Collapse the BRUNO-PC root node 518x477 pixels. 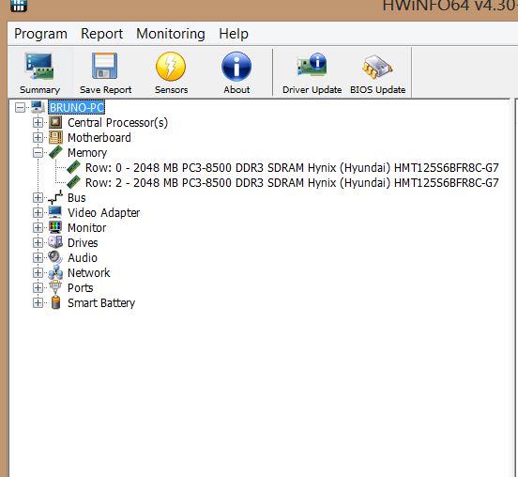point(20,107)
